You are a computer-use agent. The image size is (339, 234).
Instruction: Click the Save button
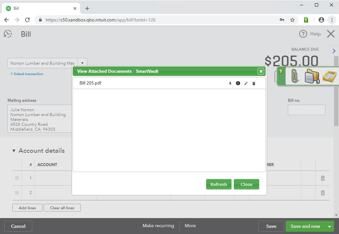tap(271, 226)
